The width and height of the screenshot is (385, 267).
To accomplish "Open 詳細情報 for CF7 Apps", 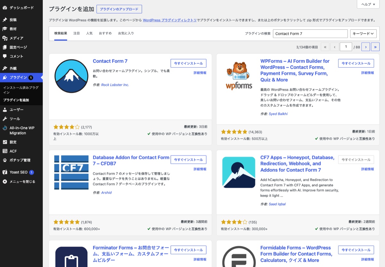I will click(368, 169).
